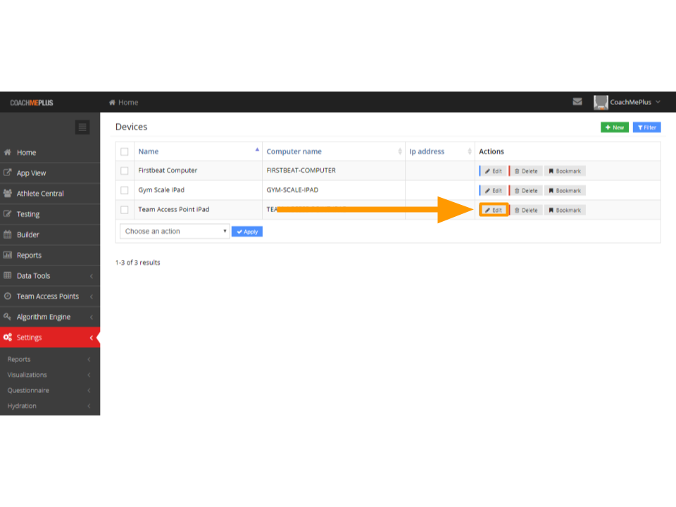Click the CoachMePlus user avatar
Viewport: 676px width, 507px height.
click(x=601, y=102)
